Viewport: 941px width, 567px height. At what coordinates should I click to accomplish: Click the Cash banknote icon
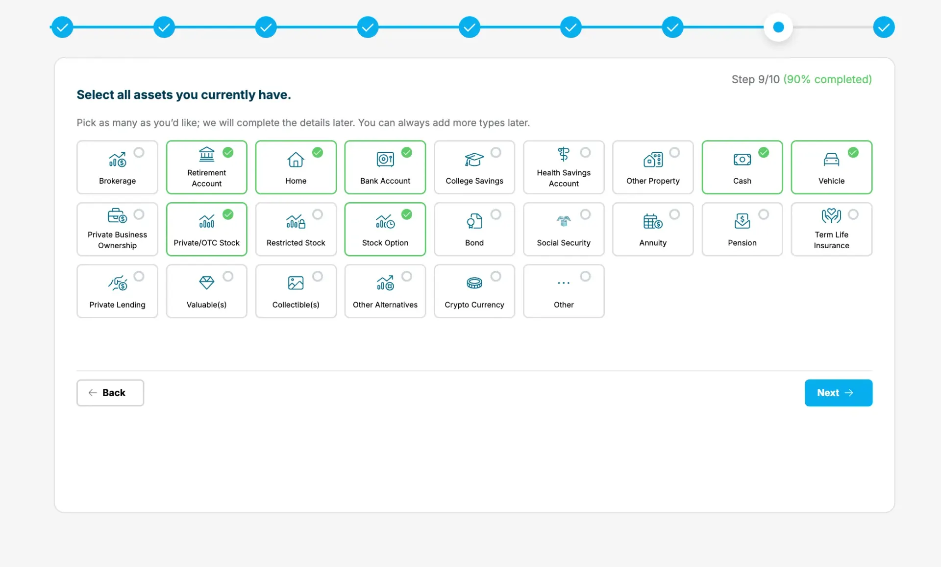(742, 160)
